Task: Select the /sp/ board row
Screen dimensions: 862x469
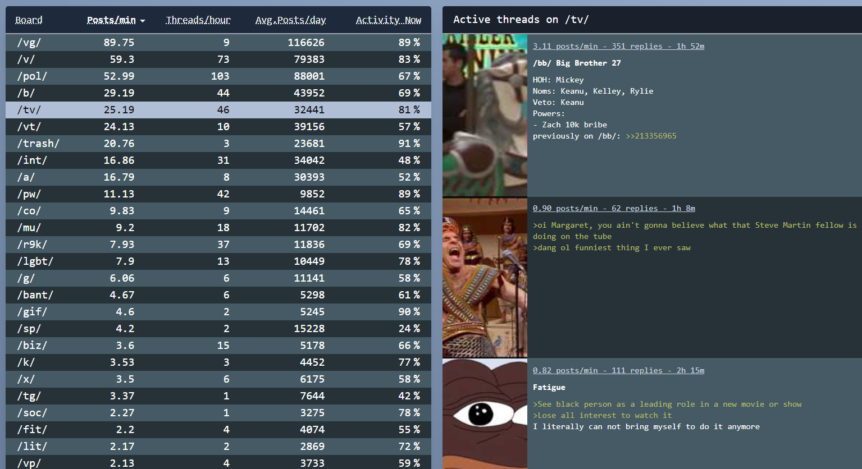Action: (x=218, y=329)
